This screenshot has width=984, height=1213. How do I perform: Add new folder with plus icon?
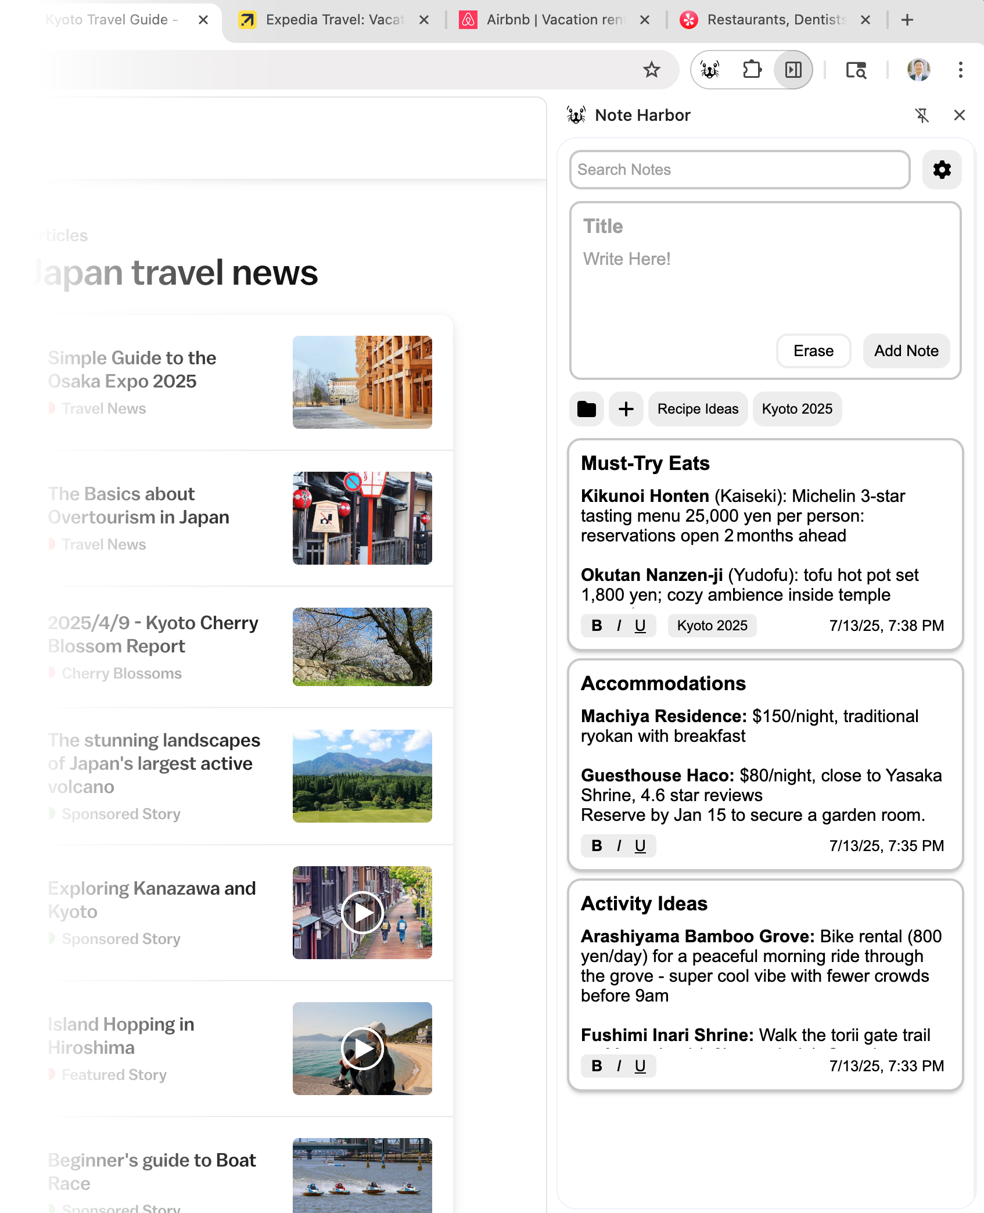click(626, 409)
